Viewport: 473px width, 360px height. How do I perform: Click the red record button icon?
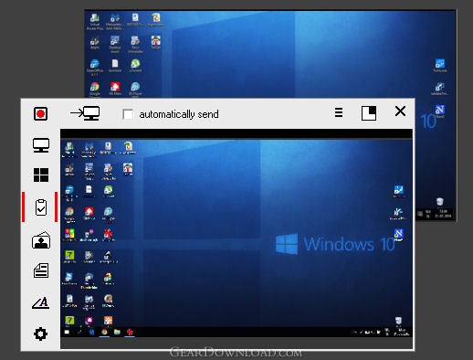point(40,113)
